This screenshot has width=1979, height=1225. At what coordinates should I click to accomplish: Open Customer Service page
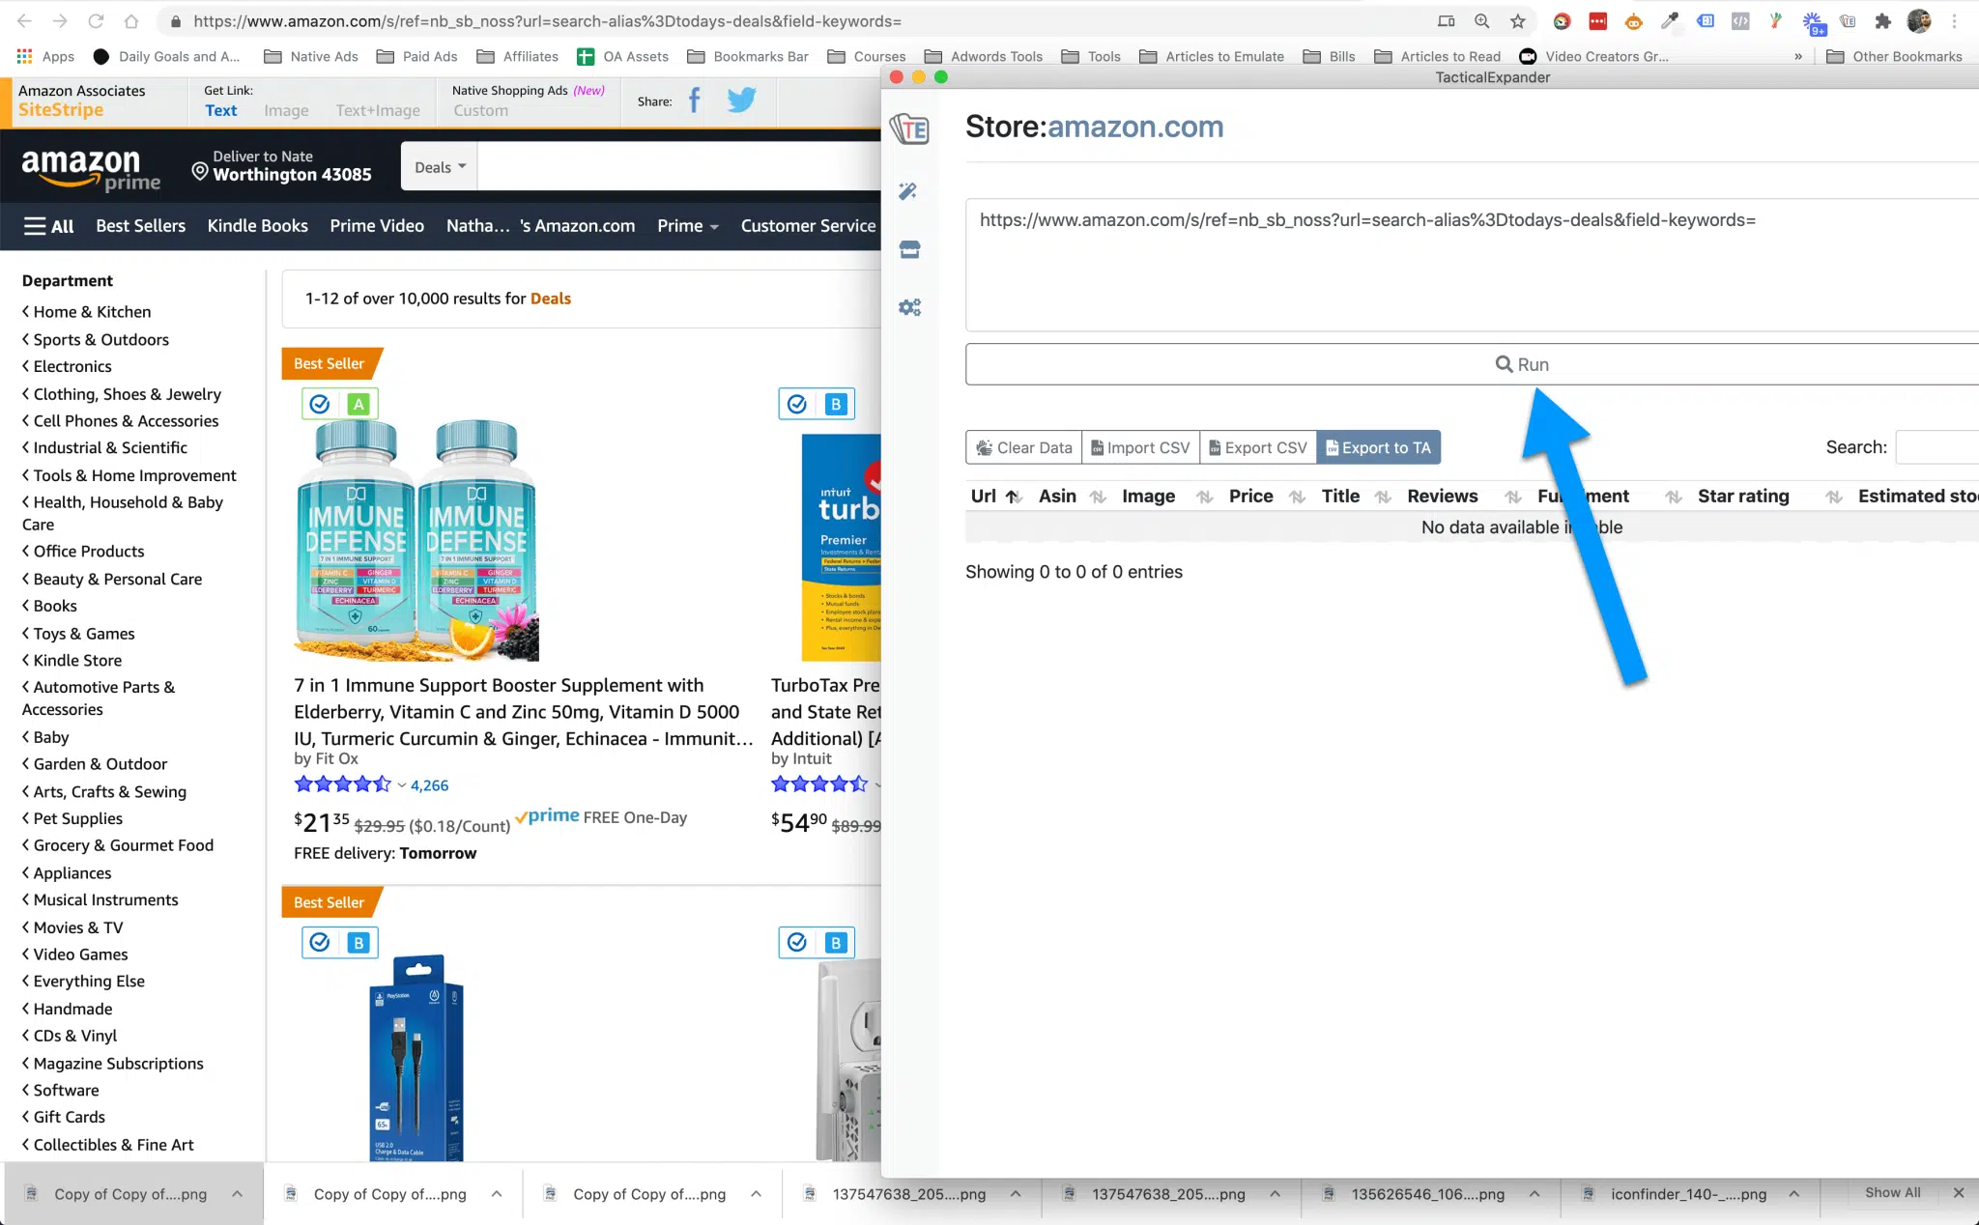[808, 226]
